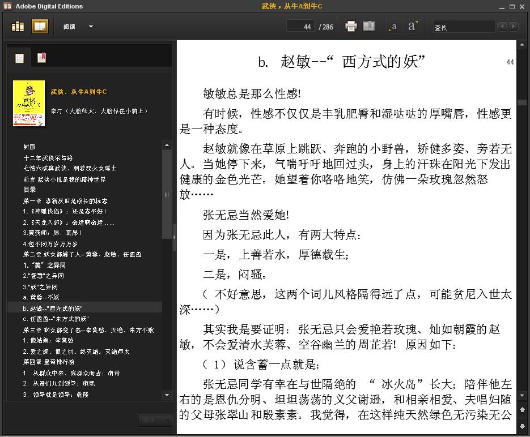Select b. 赵敏--"西方式的妖" entry
Screen dimensions: 530x437
click(x=84, y=309)
